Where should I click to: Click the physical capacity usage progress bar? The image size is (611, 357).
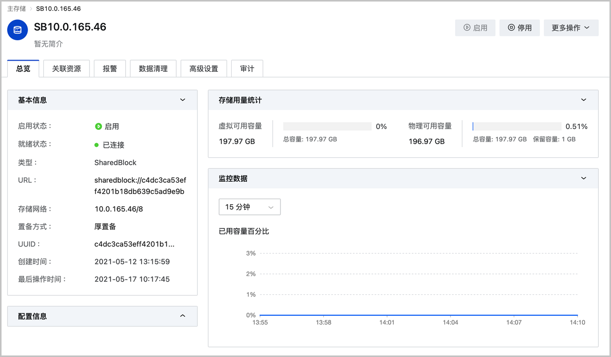tap(517, 126)
